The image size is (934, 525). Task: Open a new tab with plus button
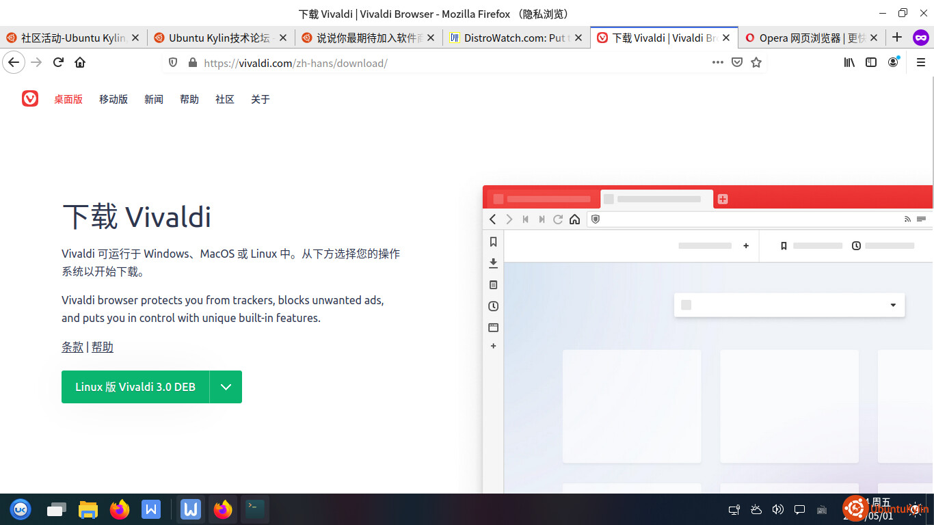coord(897,38)
